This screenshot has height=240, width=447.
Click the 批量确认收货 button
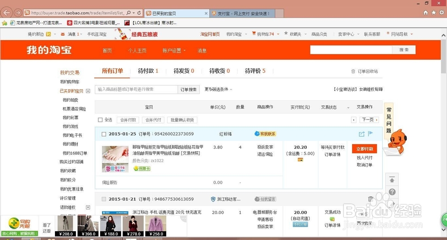click(182, 120)
